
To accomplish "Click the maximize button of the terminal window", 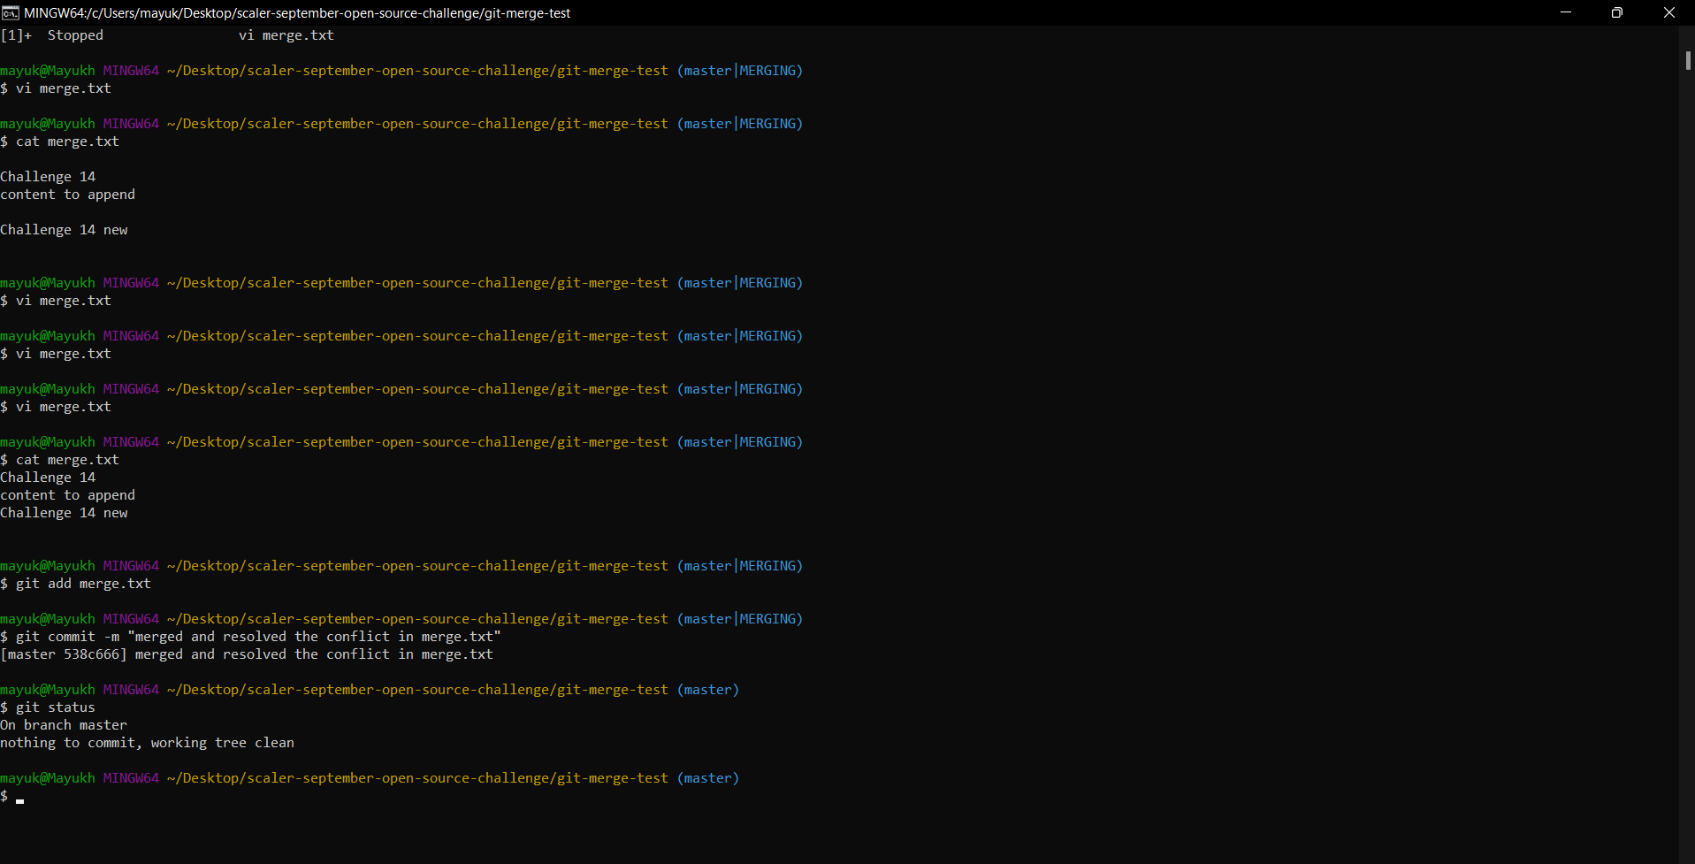I will [1616, 12].
